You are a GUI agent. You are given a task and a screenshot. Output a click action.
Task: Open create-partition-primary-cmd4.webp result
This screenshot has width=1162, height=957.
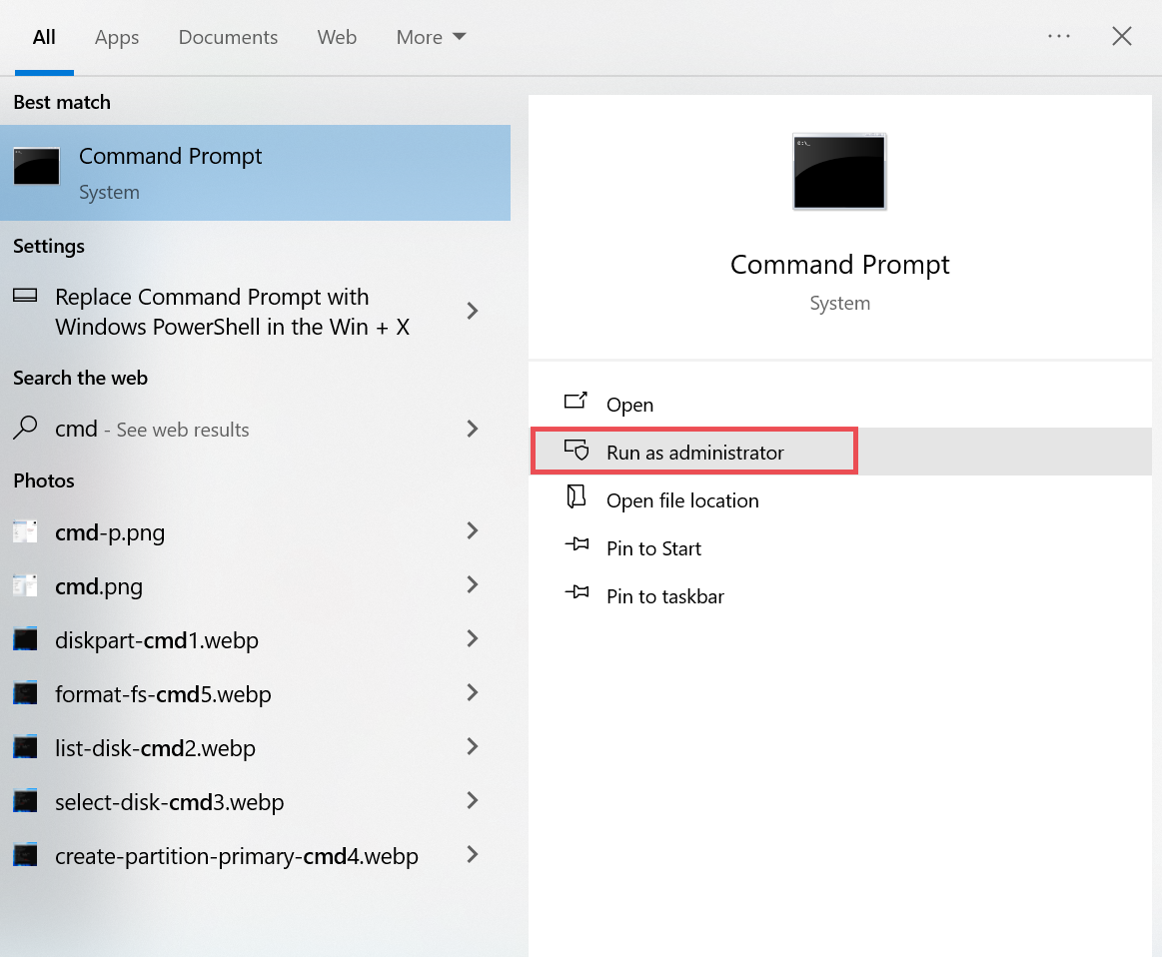point(255,856)
